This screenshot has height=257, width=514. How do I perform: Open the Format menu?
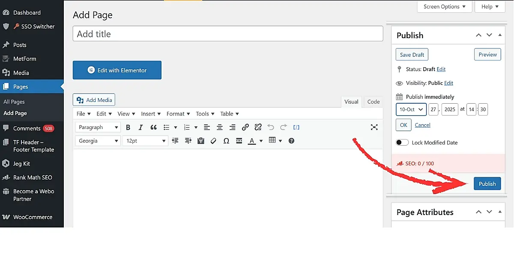tap(178, 114)
